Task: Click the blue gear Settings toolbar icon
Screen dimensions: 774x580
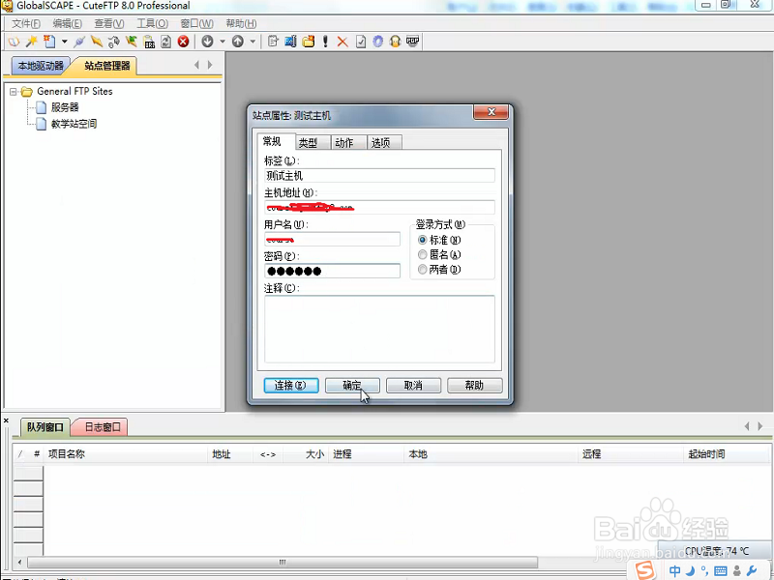Action: (377, 42)
